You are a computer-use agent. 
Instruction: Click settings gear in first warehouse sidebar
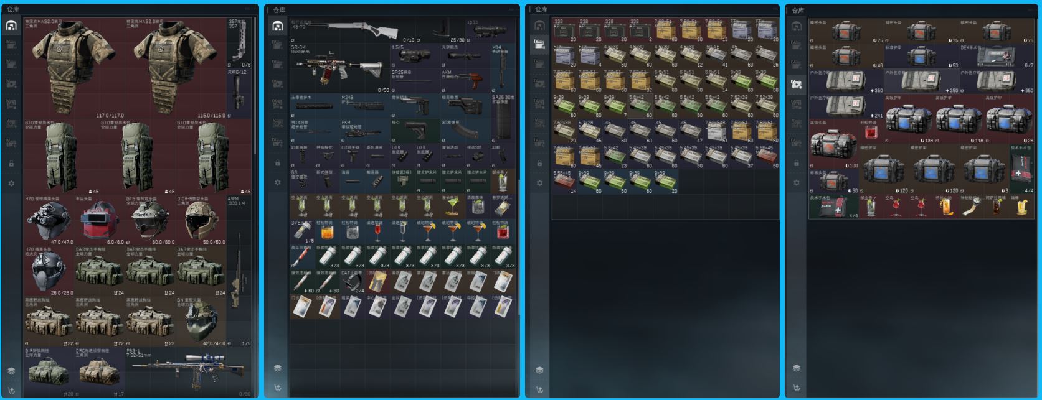click(x=11, y=184)
